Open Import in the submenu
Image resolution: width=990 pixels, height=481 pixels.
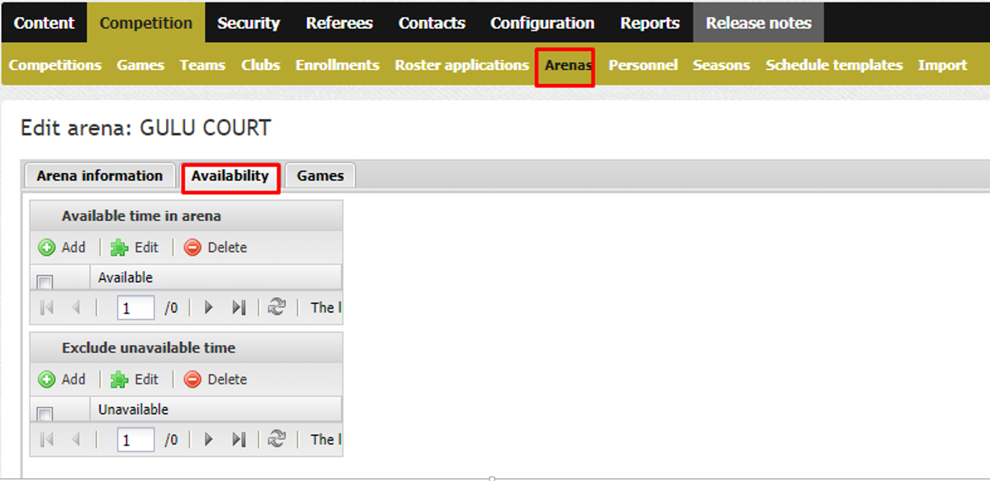(943, 65)
